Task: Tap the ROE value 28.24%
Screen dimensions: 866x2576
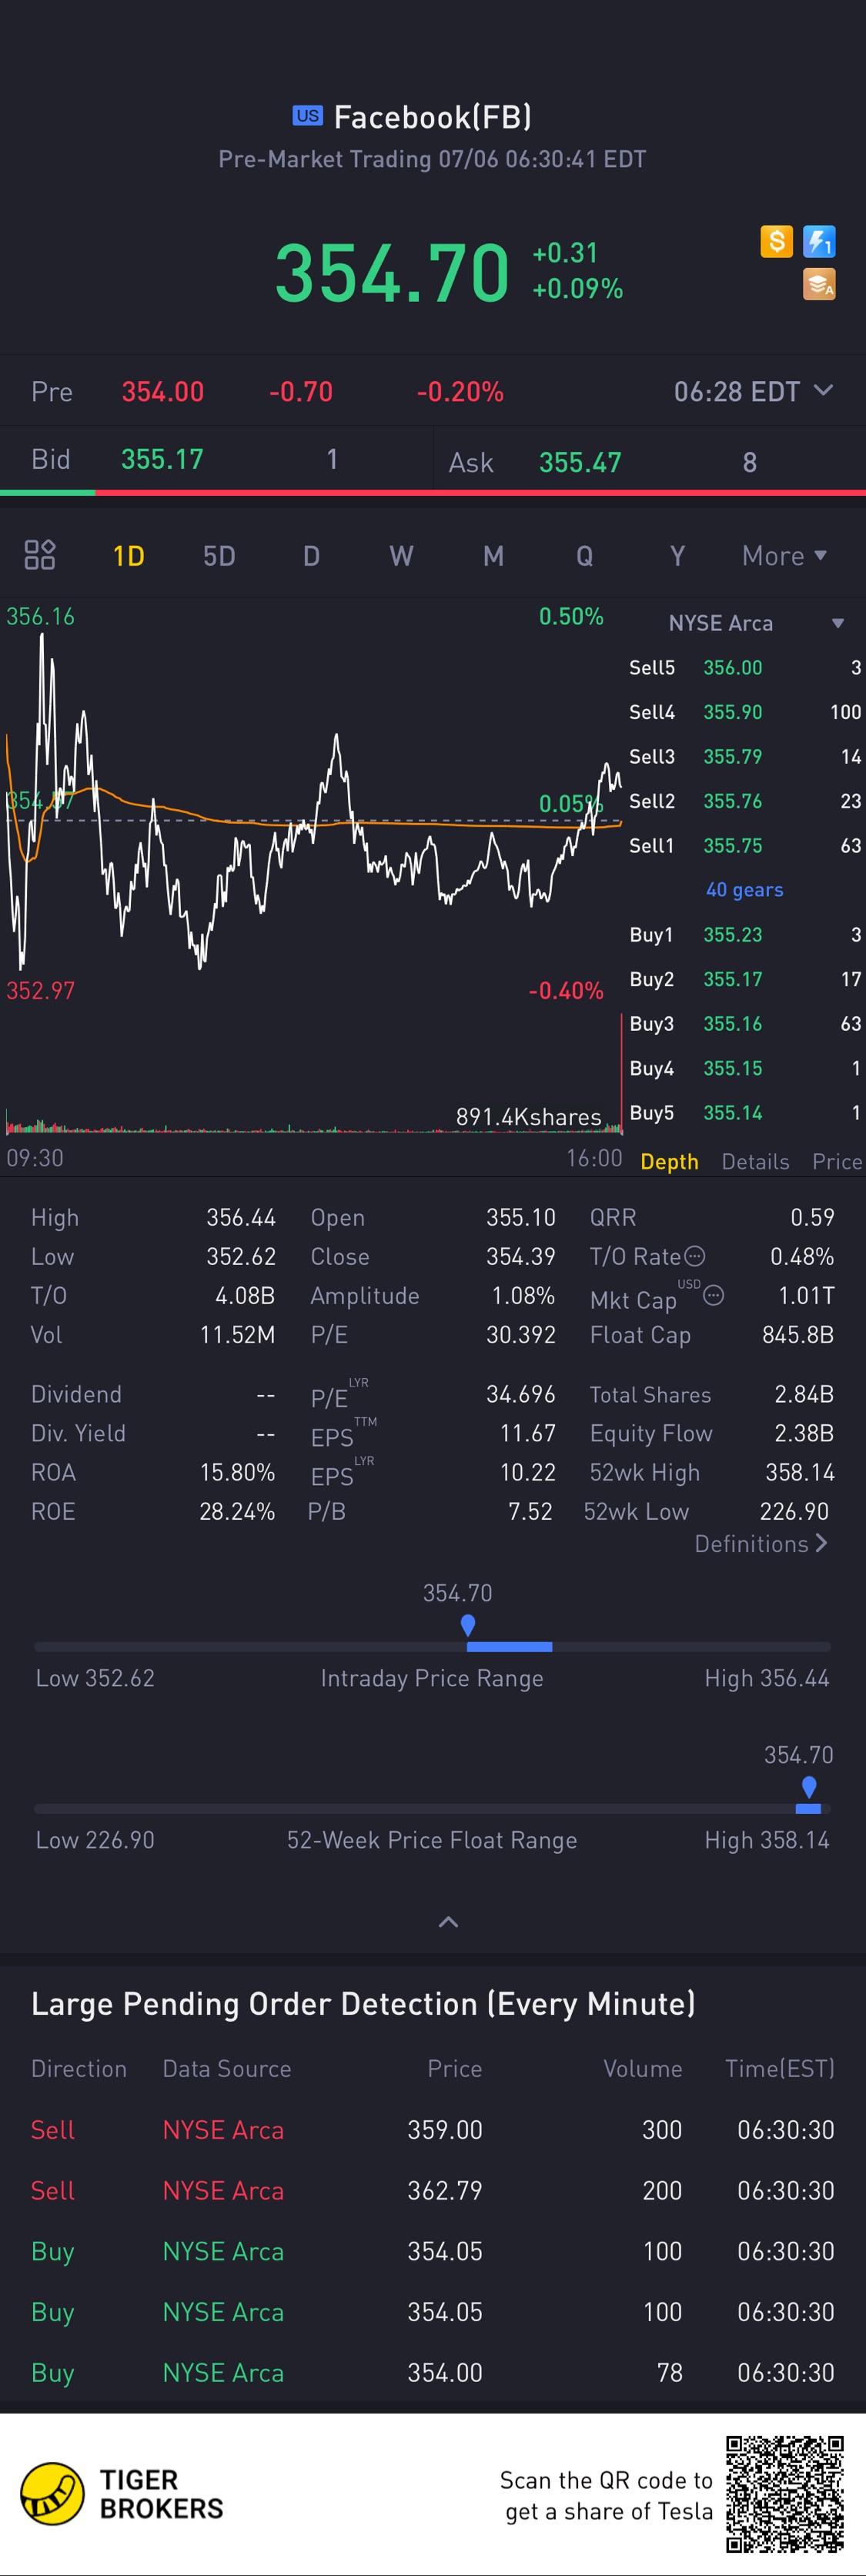Action: point(237,1511)
